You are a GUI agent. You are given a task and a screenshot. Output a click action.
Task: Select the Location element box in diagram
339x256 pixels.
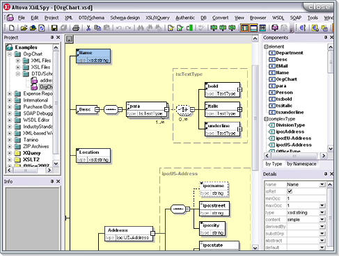93,156
